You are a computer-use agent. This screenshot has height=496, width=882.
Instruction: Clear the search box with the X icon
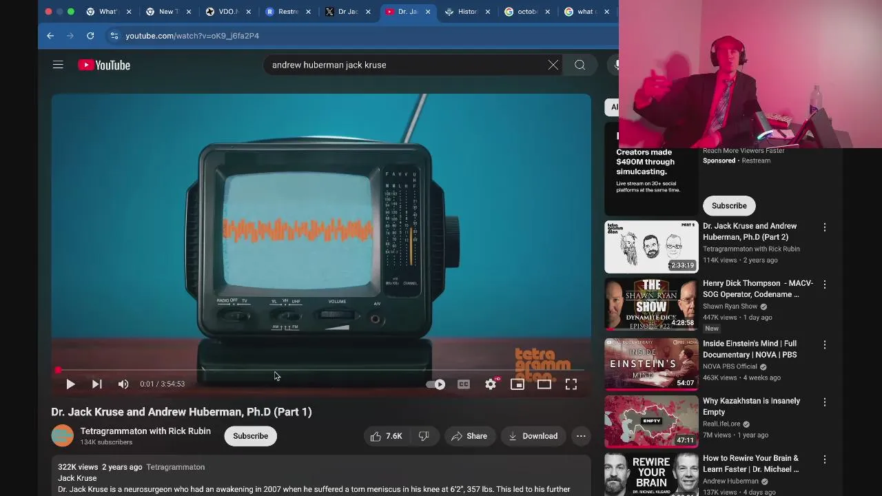pyautogui.click(x=553, y=65)
